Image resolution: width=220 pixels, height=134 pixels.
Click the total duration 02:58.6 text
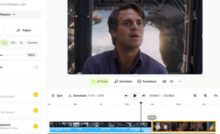[169, 96]
